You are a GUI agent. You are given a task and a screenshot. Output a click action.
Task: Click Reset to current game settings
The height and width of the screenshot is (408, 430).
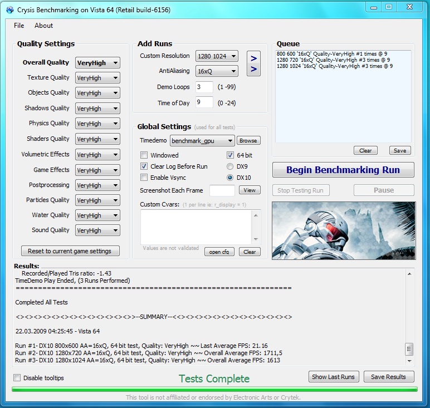point(70,250)
